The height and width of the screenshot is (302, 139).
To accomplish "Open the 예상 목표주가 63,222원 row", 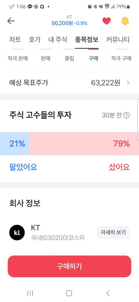I will [69, 83].
